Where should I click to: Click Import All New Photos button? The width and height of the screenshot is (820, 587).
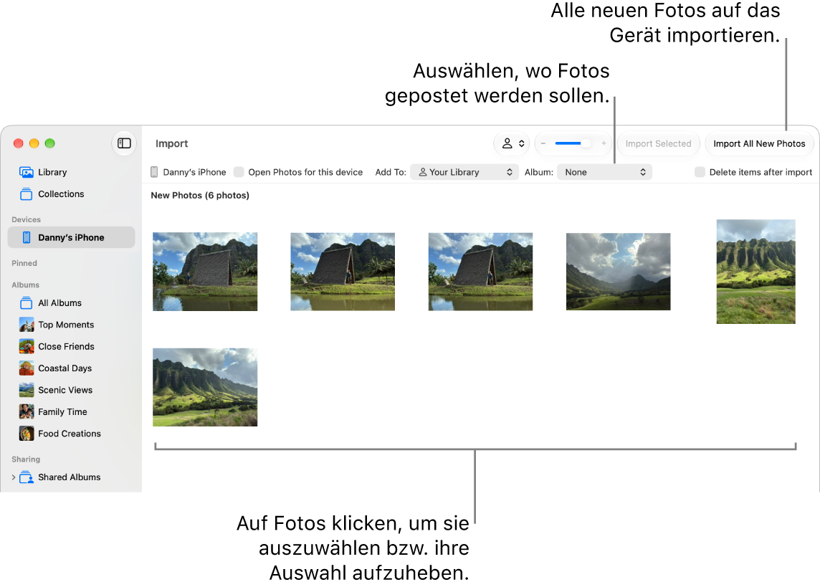click(x=759, y=144)
